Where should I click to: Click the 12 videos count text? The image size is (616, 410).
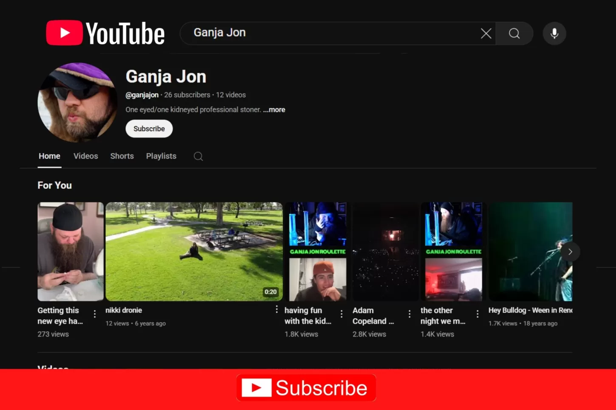(231, 95)
